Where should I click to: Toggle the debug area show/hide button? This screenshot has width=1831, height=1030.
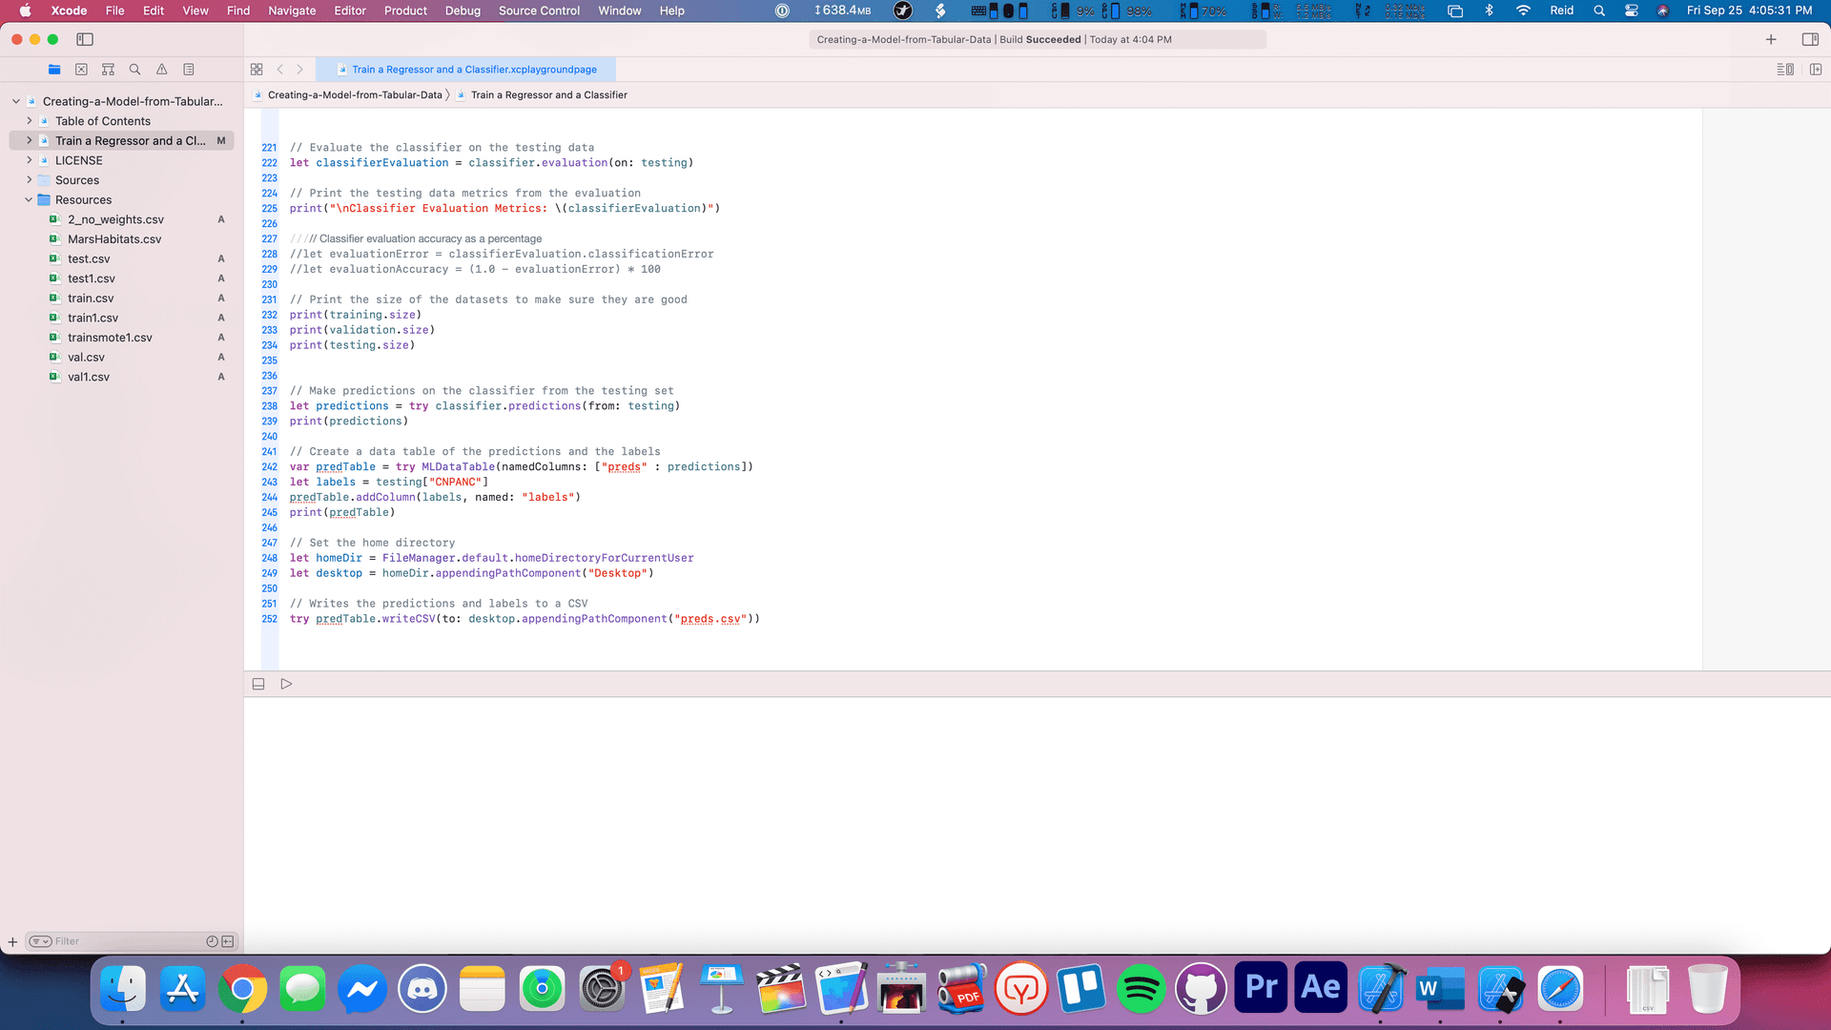click(x=258, y=684)
